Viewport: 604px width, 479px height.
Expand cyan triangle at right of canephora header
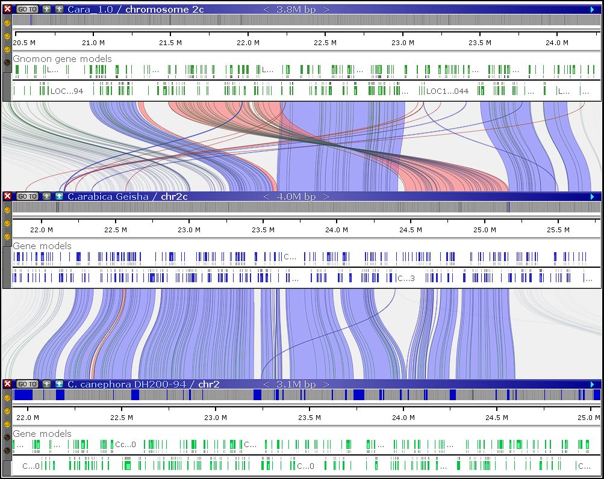click(593, 384)
